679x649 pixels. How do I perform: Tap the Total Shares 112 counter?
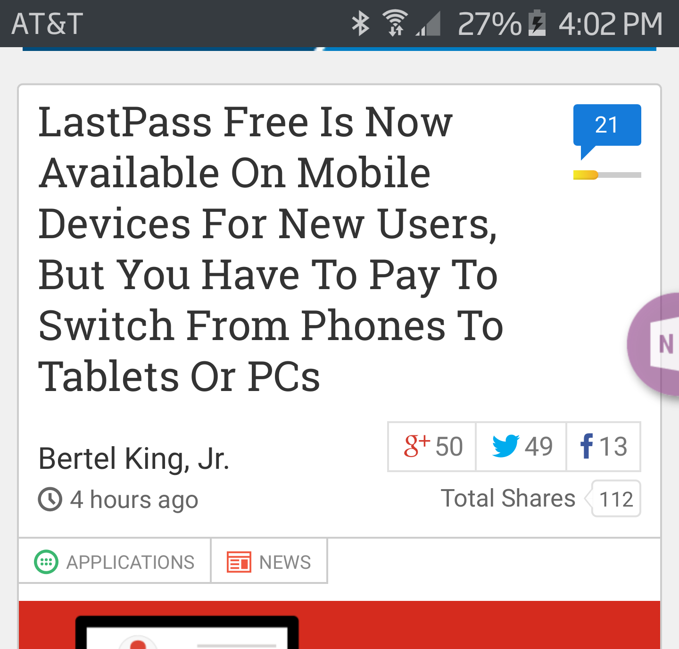(616, 499)
